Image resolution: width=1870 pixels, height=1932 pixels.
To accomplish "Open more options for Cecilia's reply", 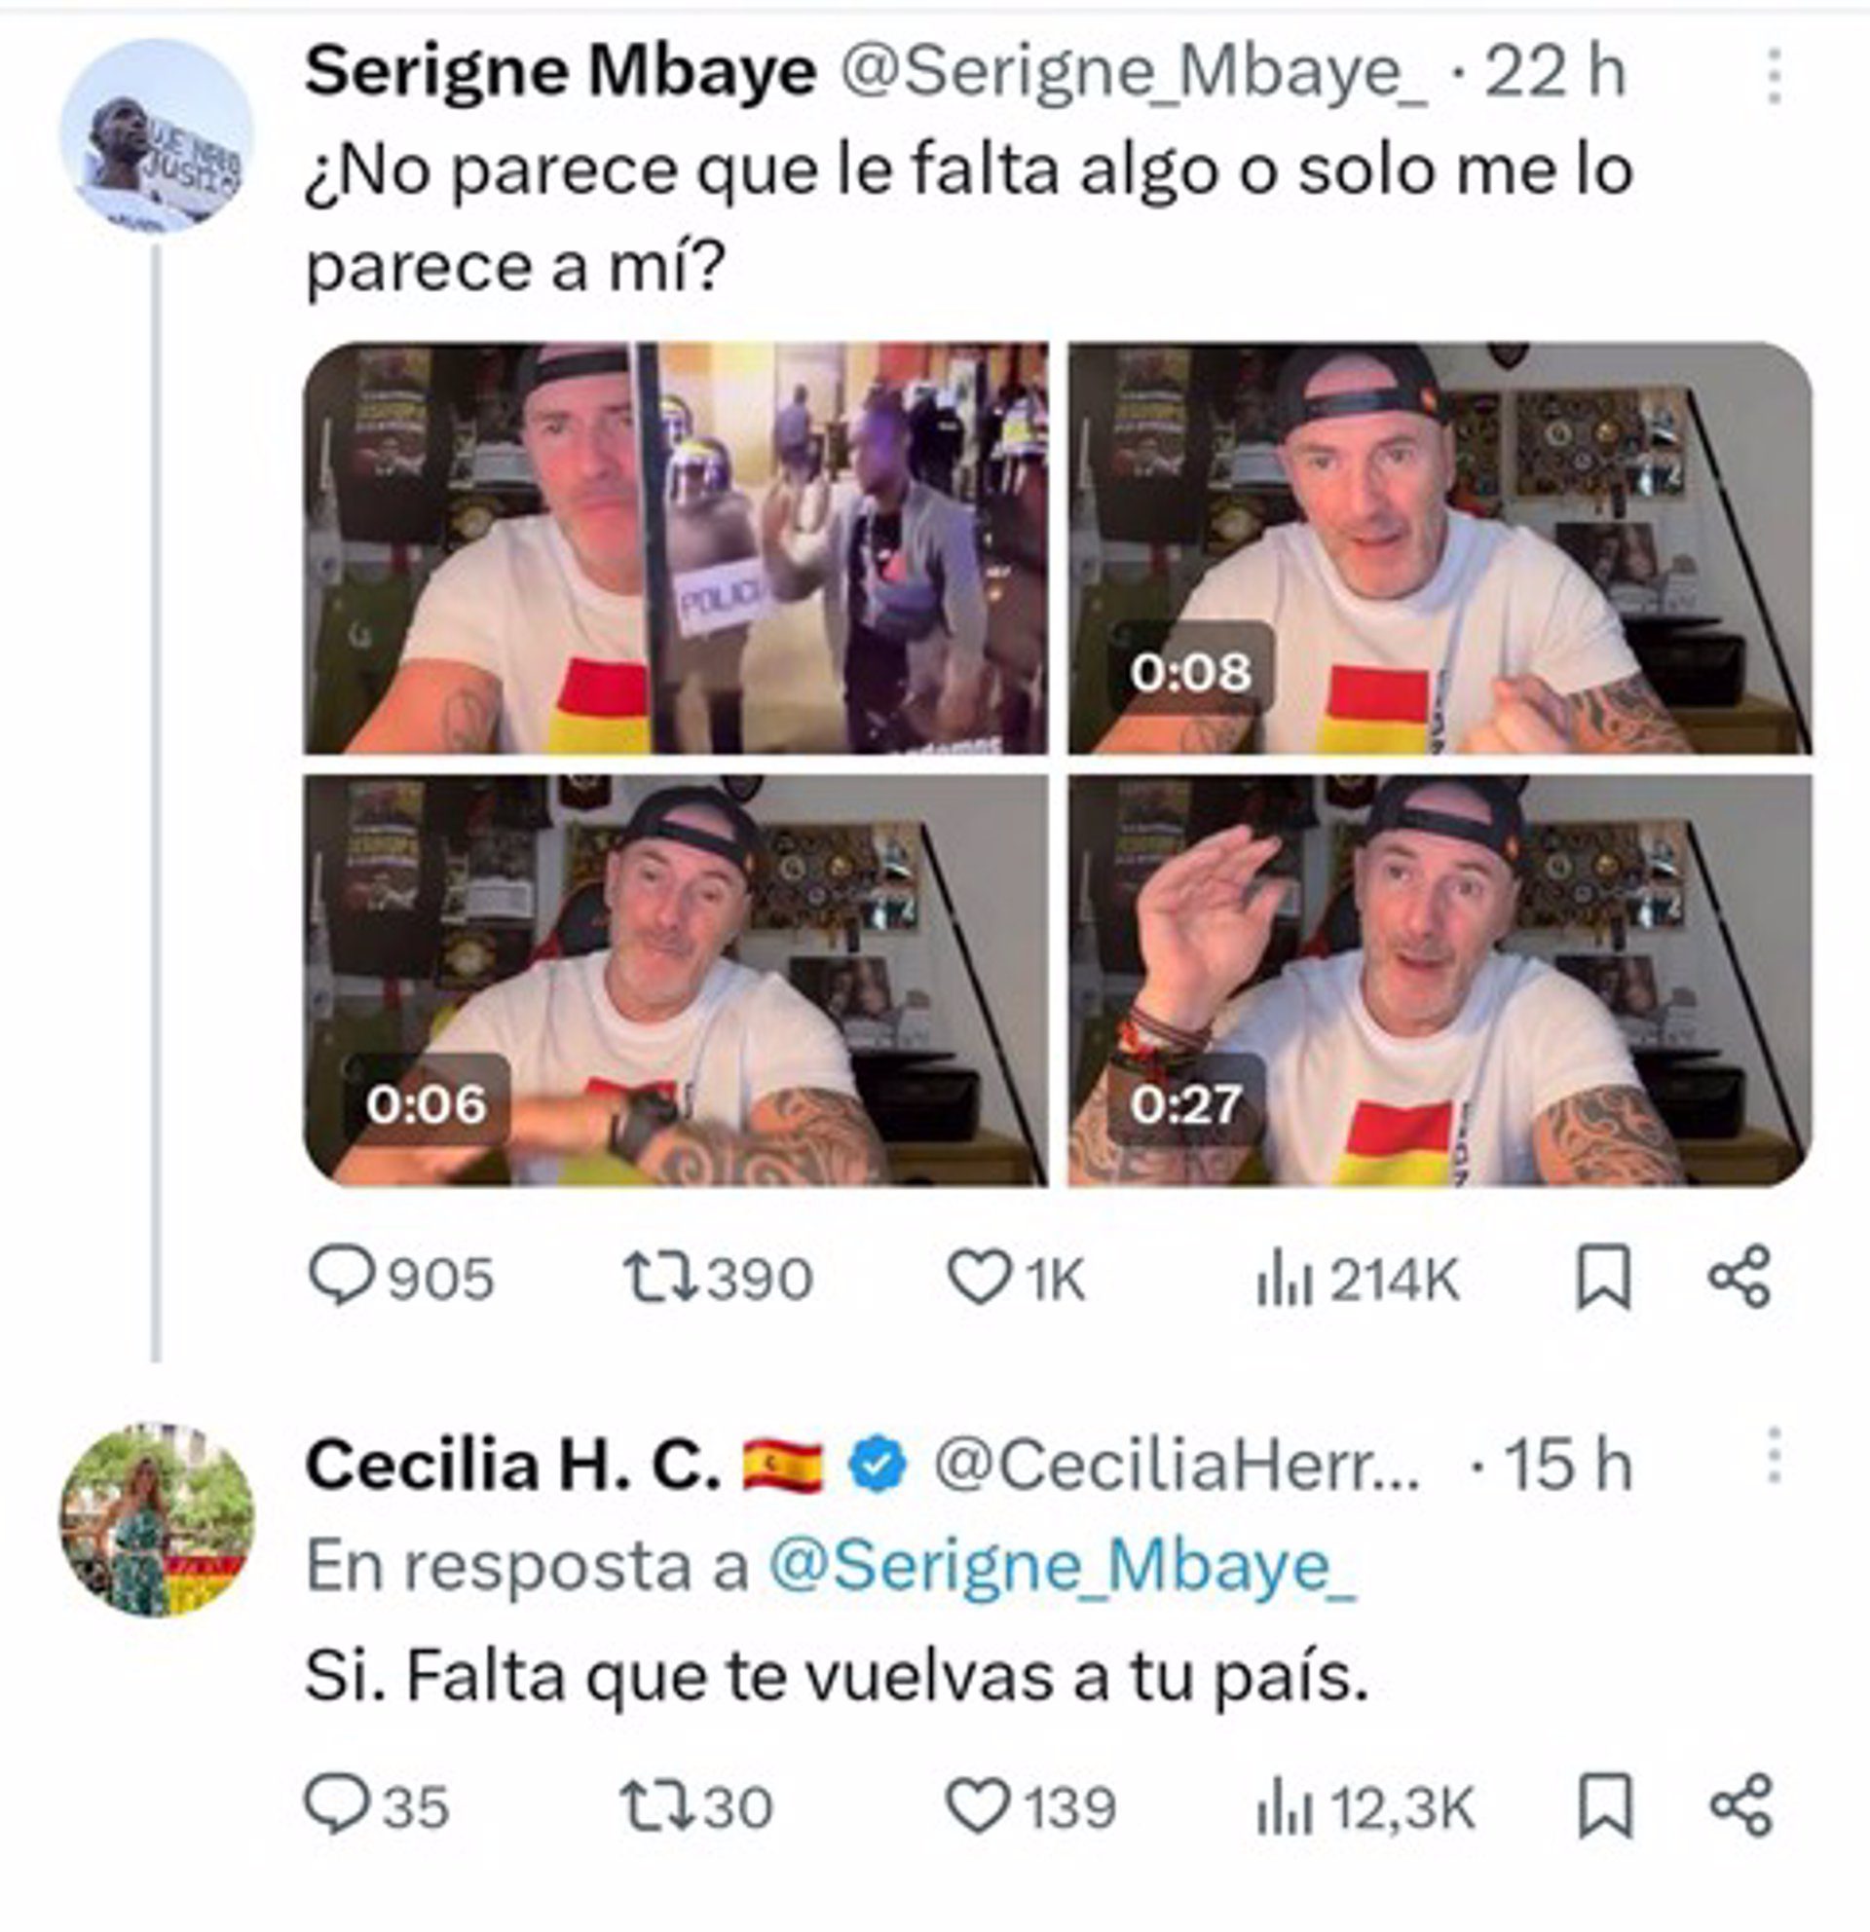I will 1775,1456.
